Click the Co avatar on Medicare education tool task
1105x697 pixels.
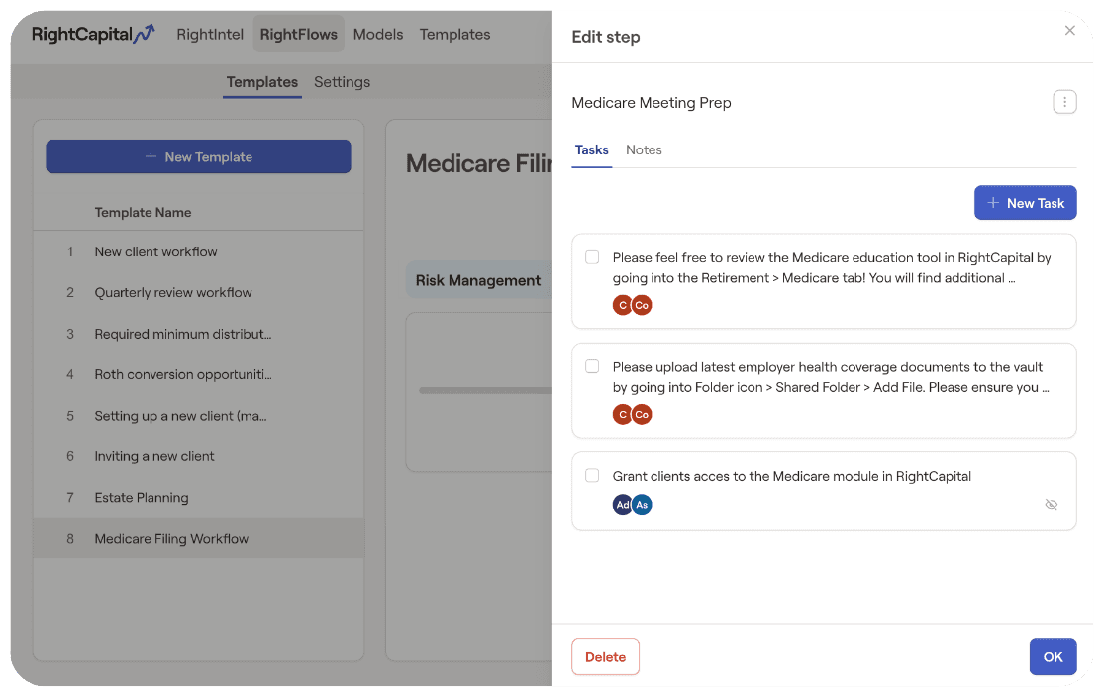point(642,305)
